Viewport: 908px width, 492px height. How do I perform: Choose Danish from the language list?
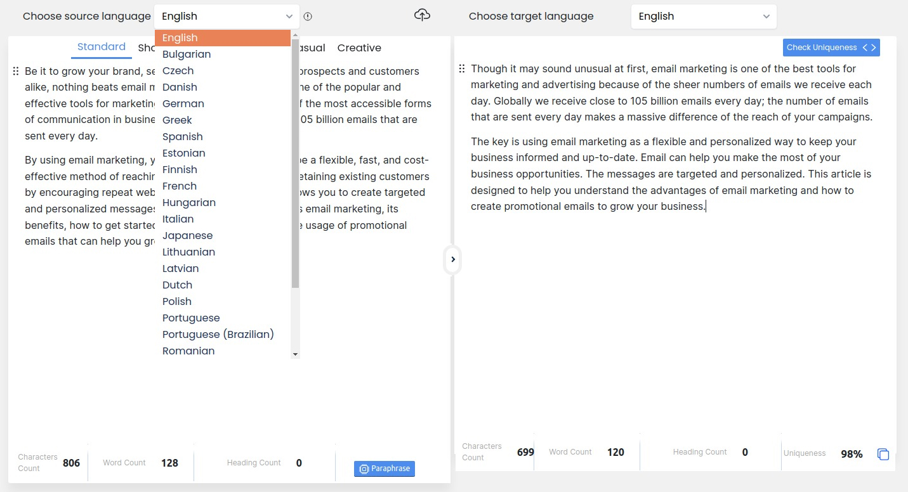point(223,87)
